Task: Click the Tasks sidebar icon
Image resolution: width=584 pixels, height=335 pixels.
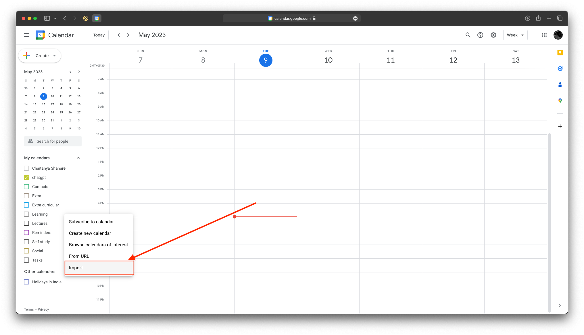Action: [x=560, y=69]
